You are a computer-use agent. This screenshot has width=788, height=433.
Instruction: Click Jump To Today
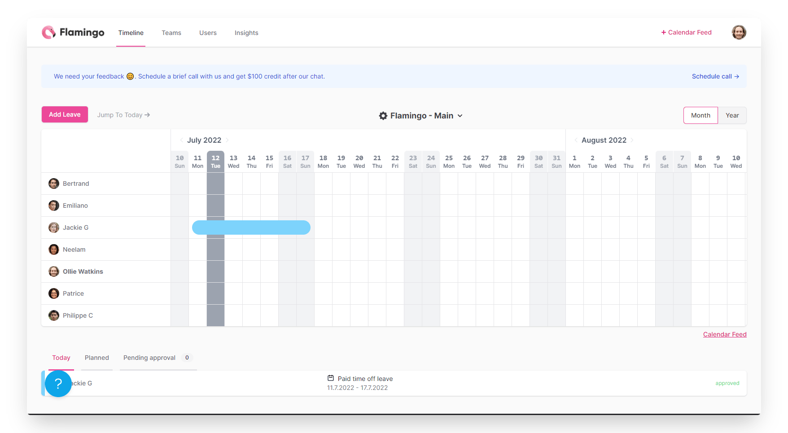(x=123, y=114)
